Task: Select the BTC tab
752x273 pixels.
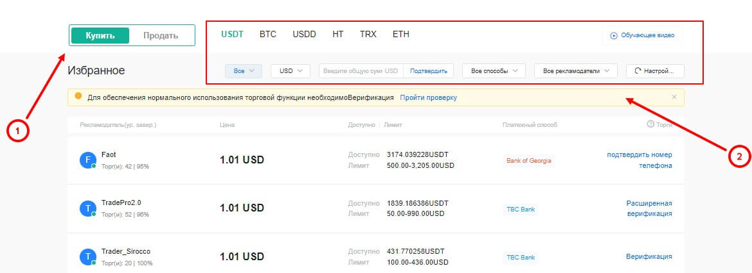Action: pos(268,34)
